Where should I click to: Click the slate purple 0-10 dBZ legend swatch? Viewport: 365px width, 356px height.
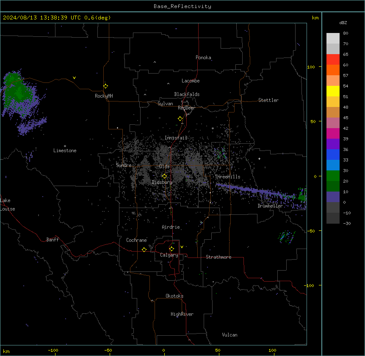click(333, 197)
